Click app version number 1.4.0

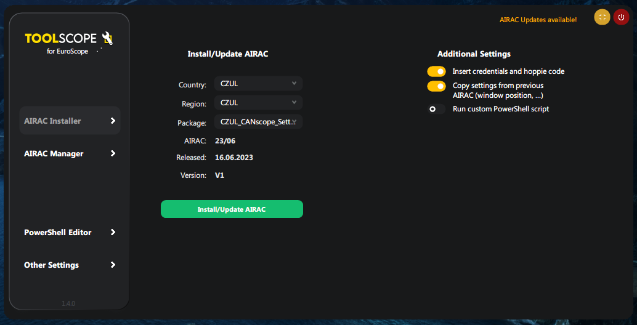[68, 303]
